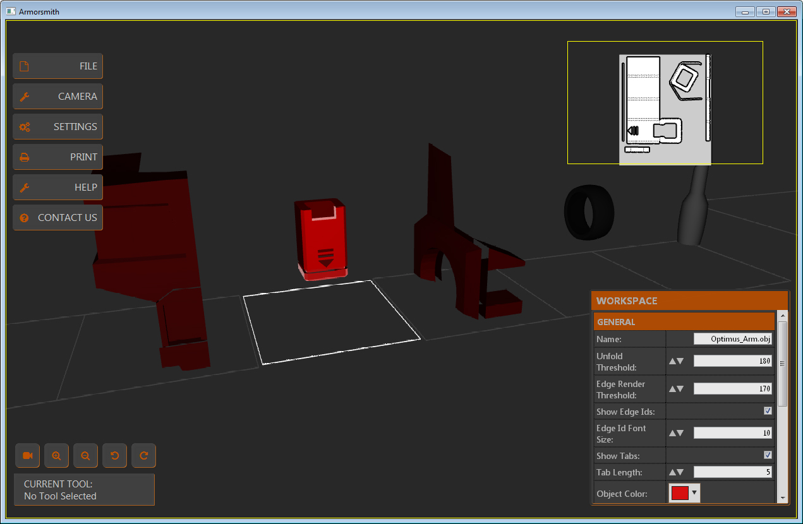Increase Tab Length with up arrow
Viewport: 803px width, 524px height.
[673, 472]
